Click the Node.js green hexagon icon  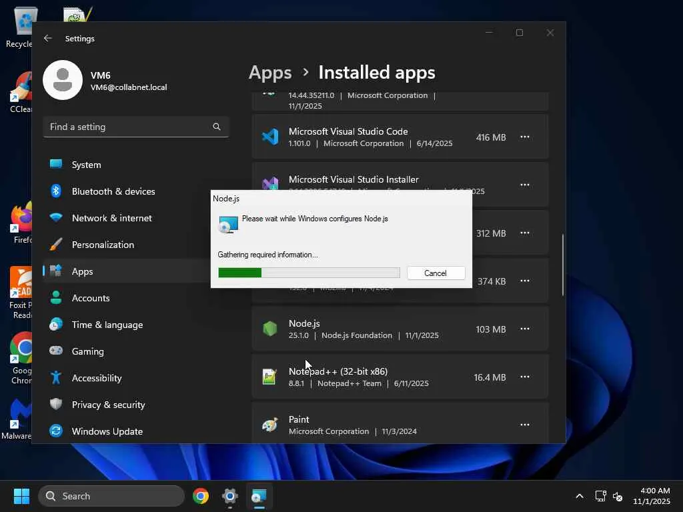[x=270, y=329]
